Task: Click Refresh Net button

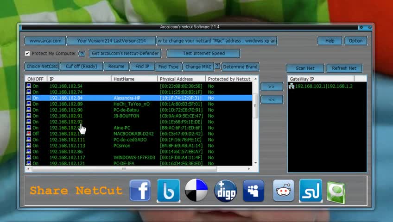Action: pyautogui.click(x=344, y=68)
